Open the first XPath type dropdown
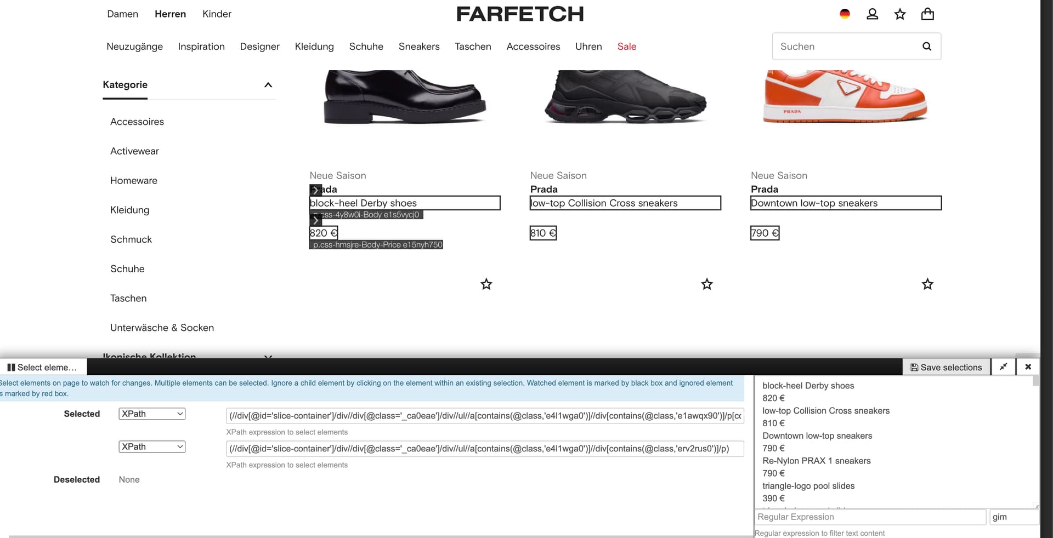The width and height of the screenshot is (1053, 538). 152,414
